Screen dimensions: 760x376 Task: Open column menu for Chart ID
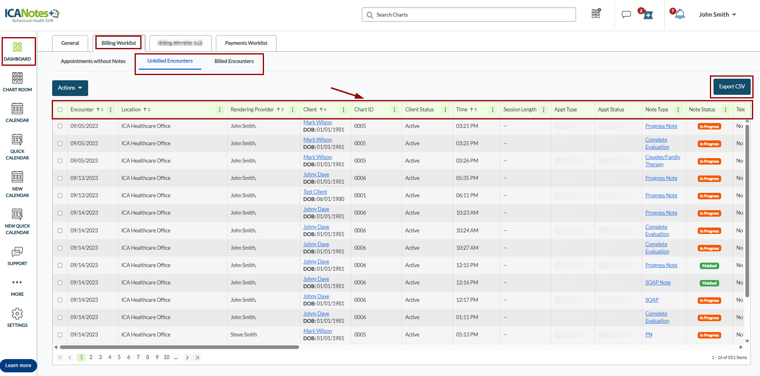(395, 110)
